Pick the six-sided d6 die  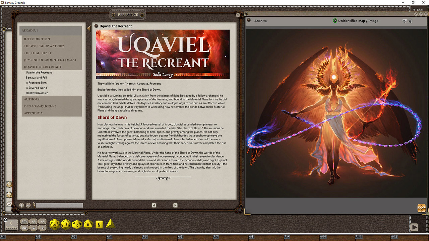[x=99, y=224]
